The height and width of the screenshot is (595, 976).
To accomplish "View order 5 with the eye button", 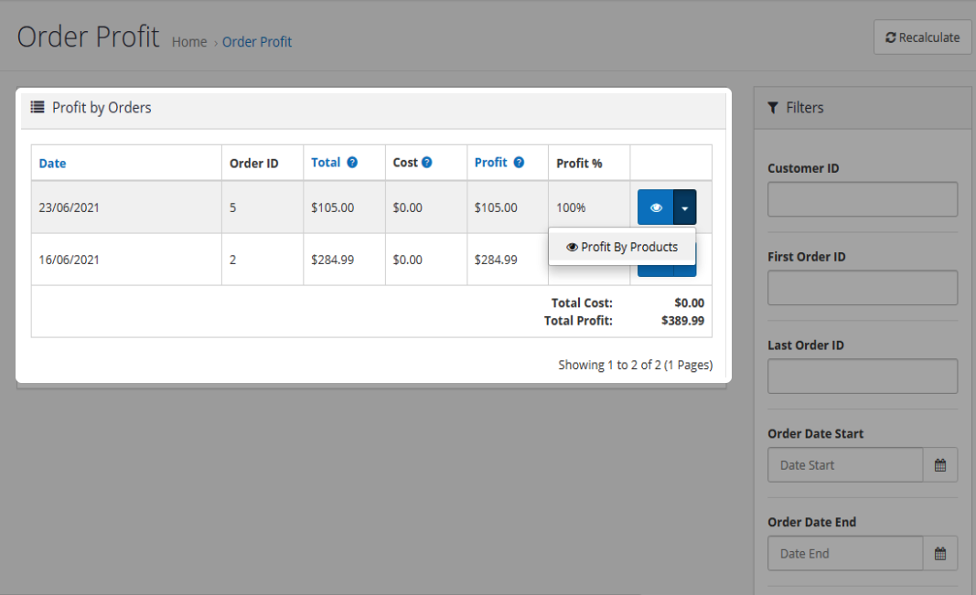I will (x=655, y=207).
